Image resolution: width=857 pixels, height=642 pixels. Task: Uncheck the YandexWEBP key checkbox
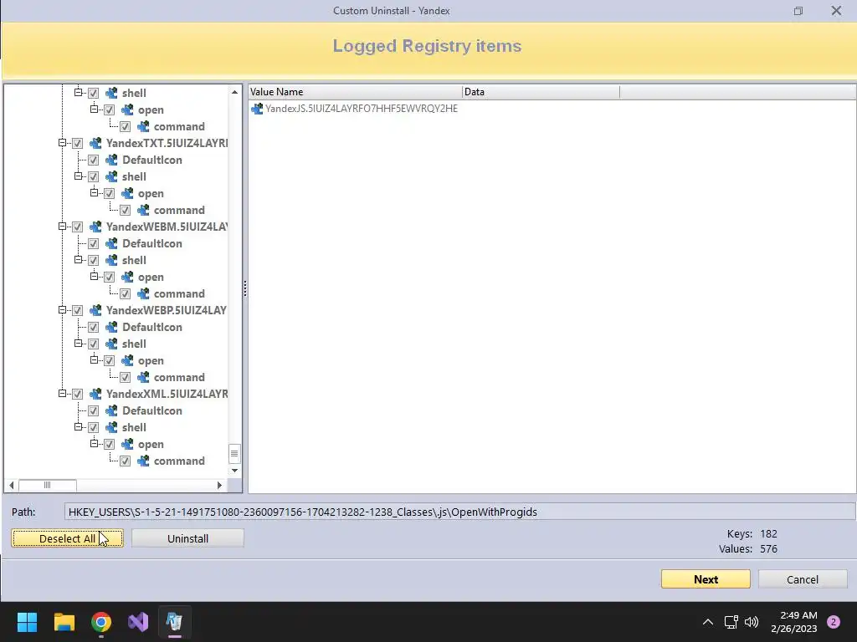pos(77,310)
